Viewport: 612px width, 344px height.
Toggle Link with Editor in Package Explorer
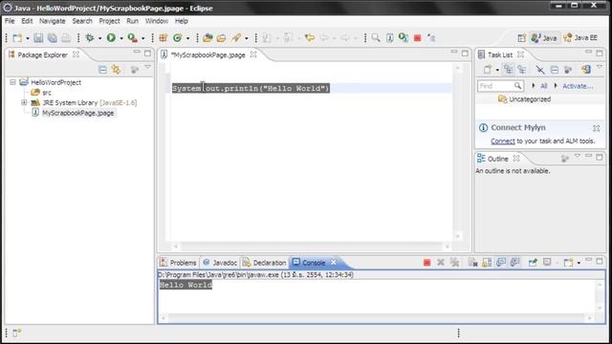click(x=116, y=70)
